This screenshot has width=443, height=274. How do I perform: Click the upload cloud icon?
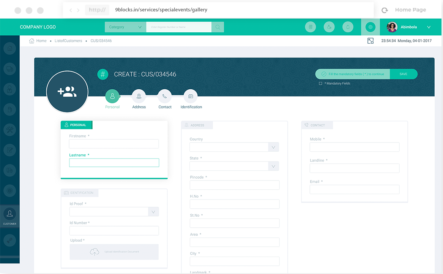95,252
